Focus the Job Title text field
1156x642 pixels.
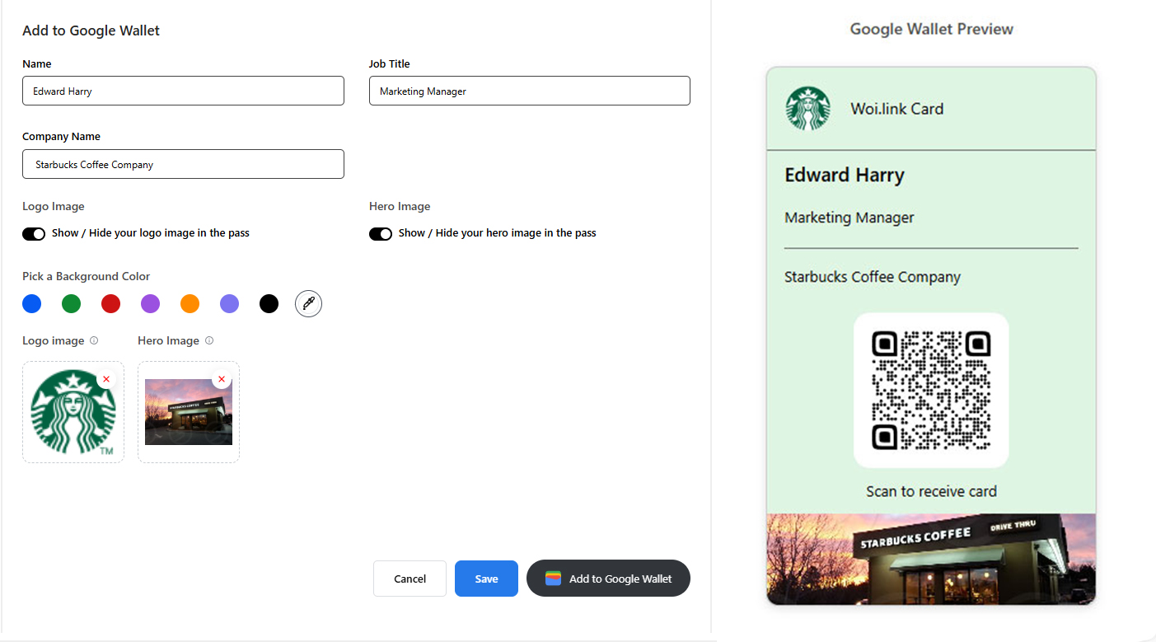click(x=529, y=91)
